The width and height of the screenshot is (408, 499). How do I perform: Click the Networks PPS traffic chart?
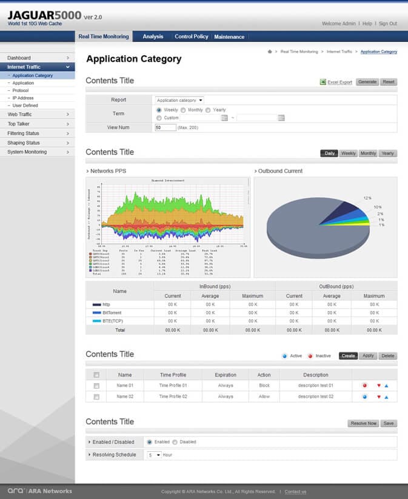tap(168, 227)
